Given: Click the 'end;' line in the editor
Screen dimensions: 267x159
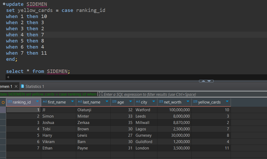Looking at the screenshot, I should (12, 59).
